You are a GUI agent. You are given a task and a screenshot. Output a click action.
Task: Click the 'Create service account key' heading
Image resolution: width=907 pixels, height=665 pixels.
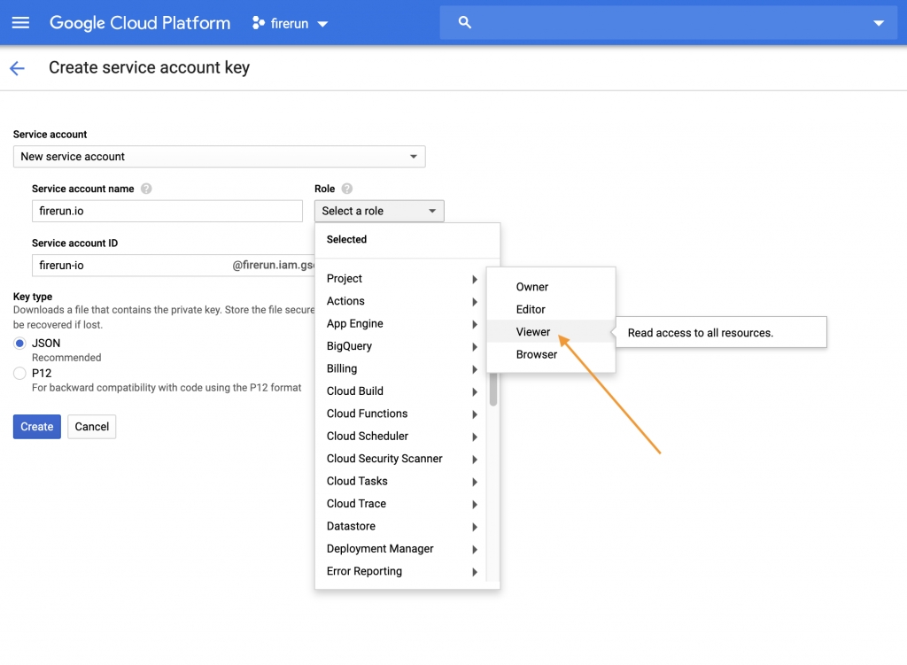[149, 67]
